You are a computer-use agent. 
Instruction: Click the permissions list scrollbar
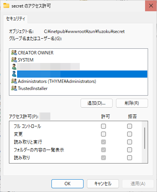145,138
